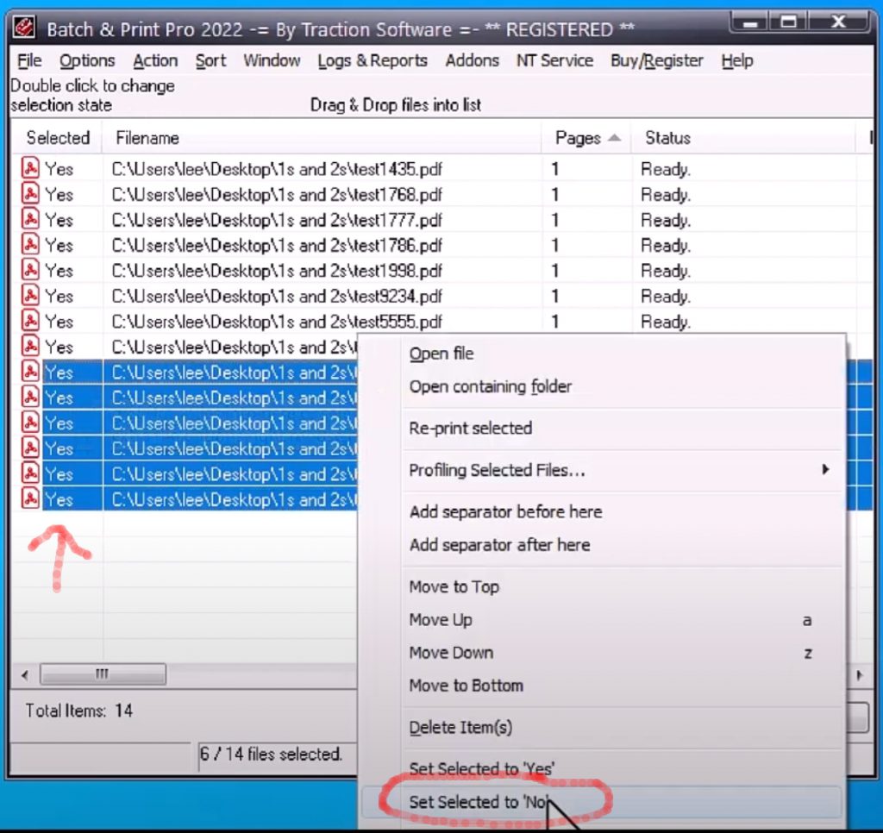
Task: Close the Batch & Print Pro window
Action: click(x=838, y=22)
